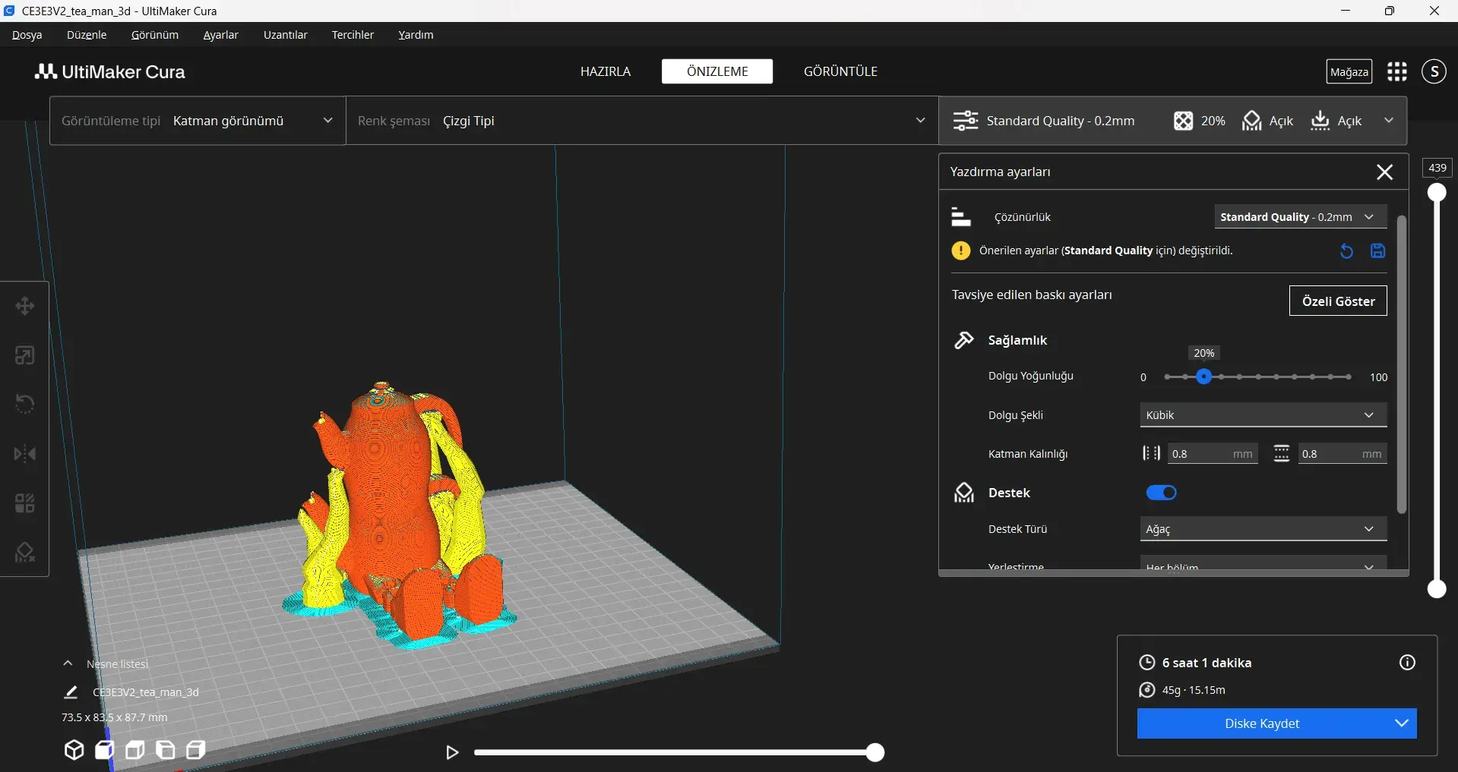This screenshot has width=1458, height=772.
Task: Play the layer simulation
Action: 452,752
